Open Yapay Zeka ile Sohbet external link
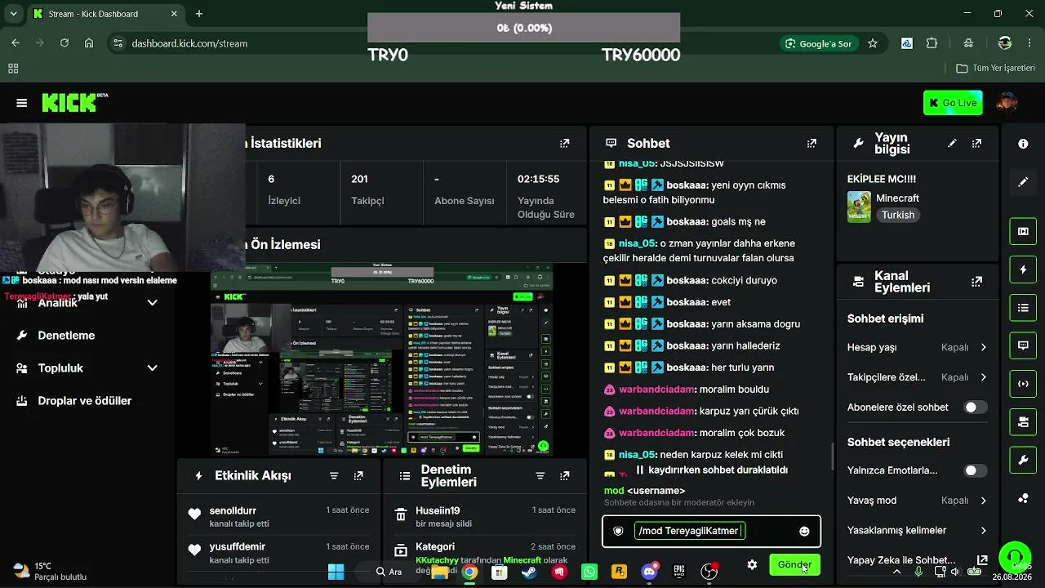This screenshot has height=588, width=1045. [982, 560]
